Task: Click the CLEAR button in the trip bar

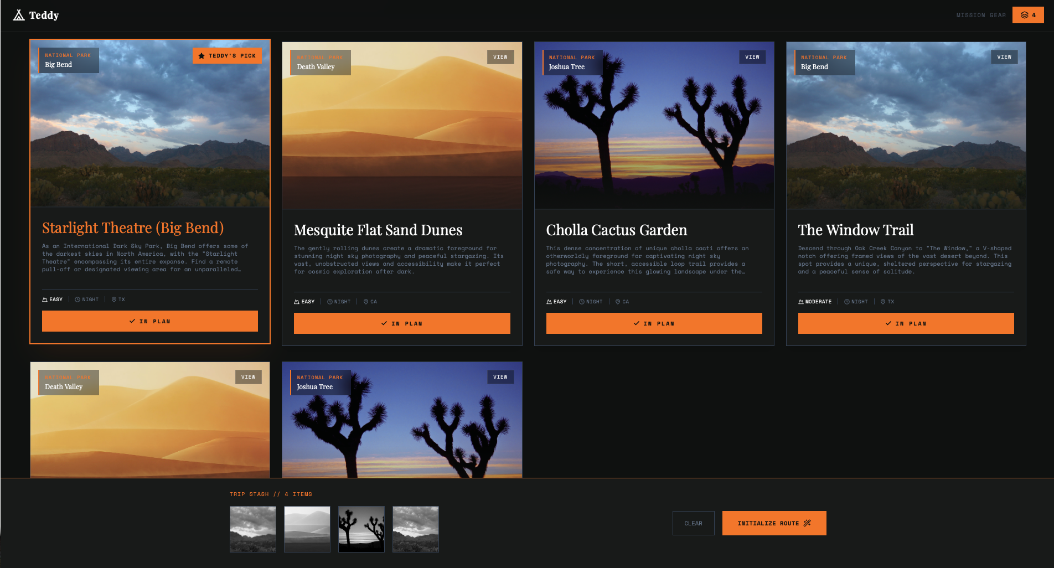Action: coord(693,523)
